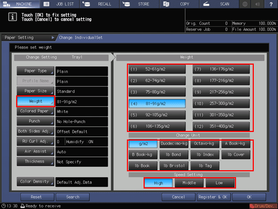278x209 pixels.
Task: Confirm with the OK button
Action: (x=249, y=197)
